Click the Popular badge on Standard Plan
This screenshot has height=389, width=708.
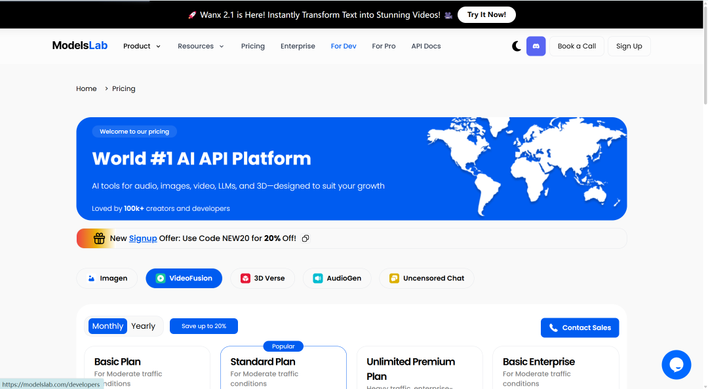(x=283, y=346)
